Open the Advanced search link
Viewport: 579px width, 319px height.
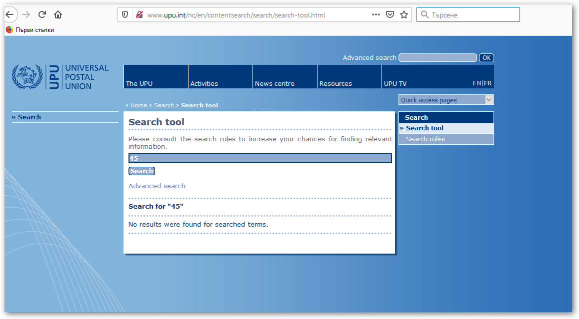157,186
